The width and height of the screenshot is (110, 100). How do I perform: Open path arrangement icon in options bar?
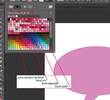(x=106, y=1)
